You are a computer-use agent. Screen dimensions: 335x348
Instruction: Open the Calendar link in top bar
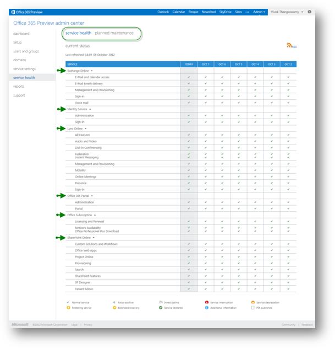click(x=179, y=12)
